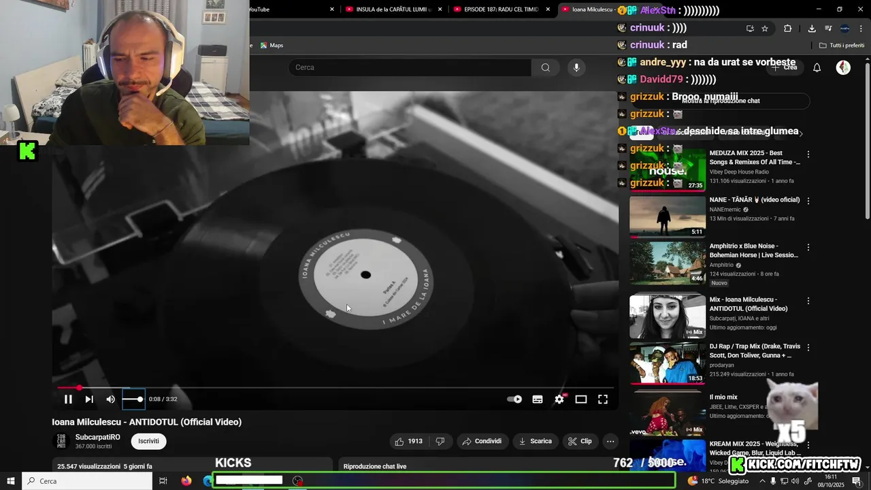Bookmark this page with star icon
Viewport: 871px width, 490px height.
pos(765,29)
